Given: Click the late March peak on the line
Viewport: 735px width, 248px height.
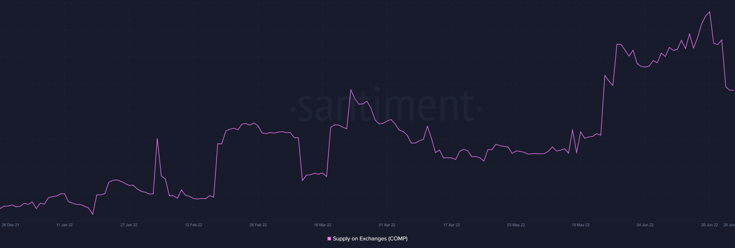Looking at the screenshot, I should click(x=351, y=90).
